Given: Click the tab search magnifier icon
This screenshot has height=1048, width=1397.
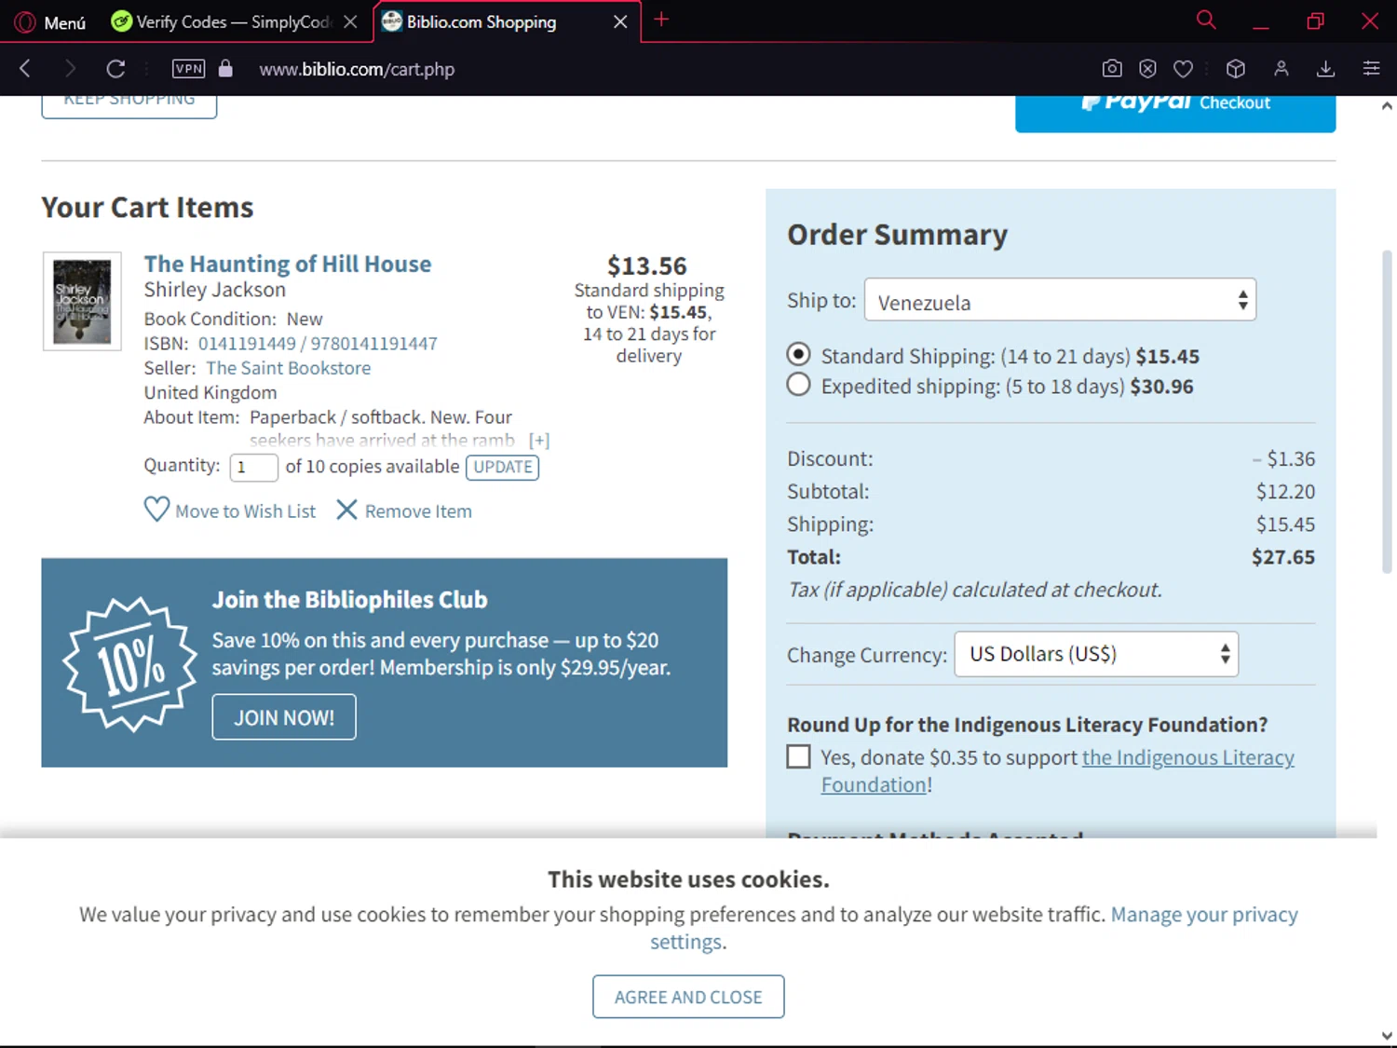Looking at the screenshot, I should (x=1206, y=20).
